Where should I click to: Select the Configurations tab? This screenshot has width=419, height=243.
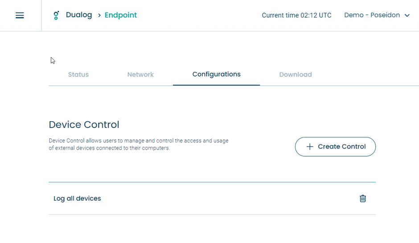[217, 74]
